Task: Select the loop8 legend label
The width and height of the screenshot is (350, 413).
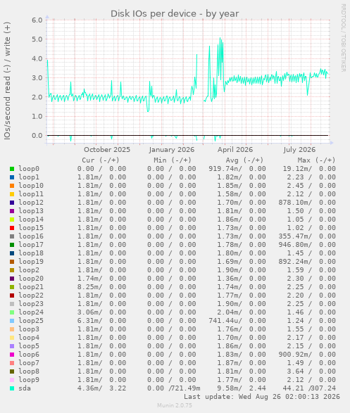Action: coord(29,371)
